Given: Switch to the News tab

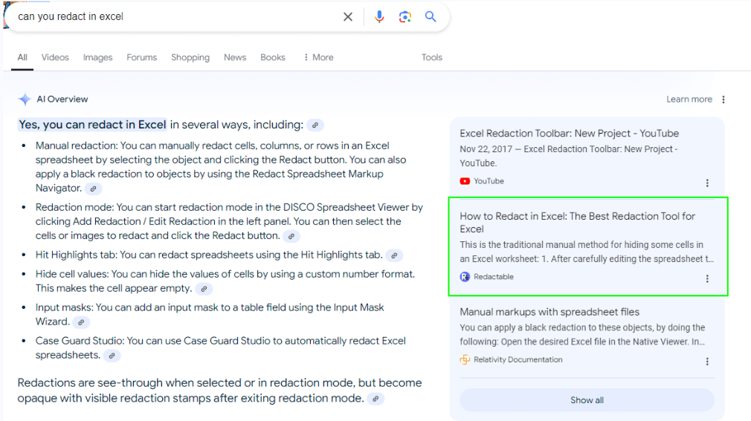Looking at the screenshot, I should [235, 57].
